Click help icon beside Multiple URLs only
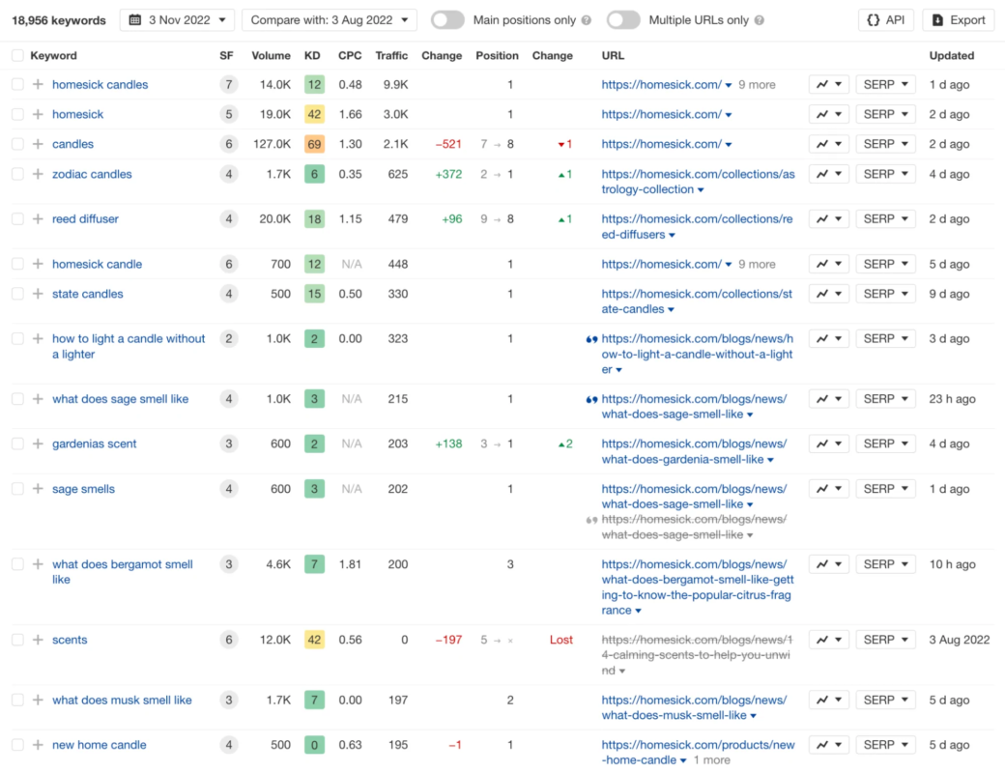 coord(759,20)
